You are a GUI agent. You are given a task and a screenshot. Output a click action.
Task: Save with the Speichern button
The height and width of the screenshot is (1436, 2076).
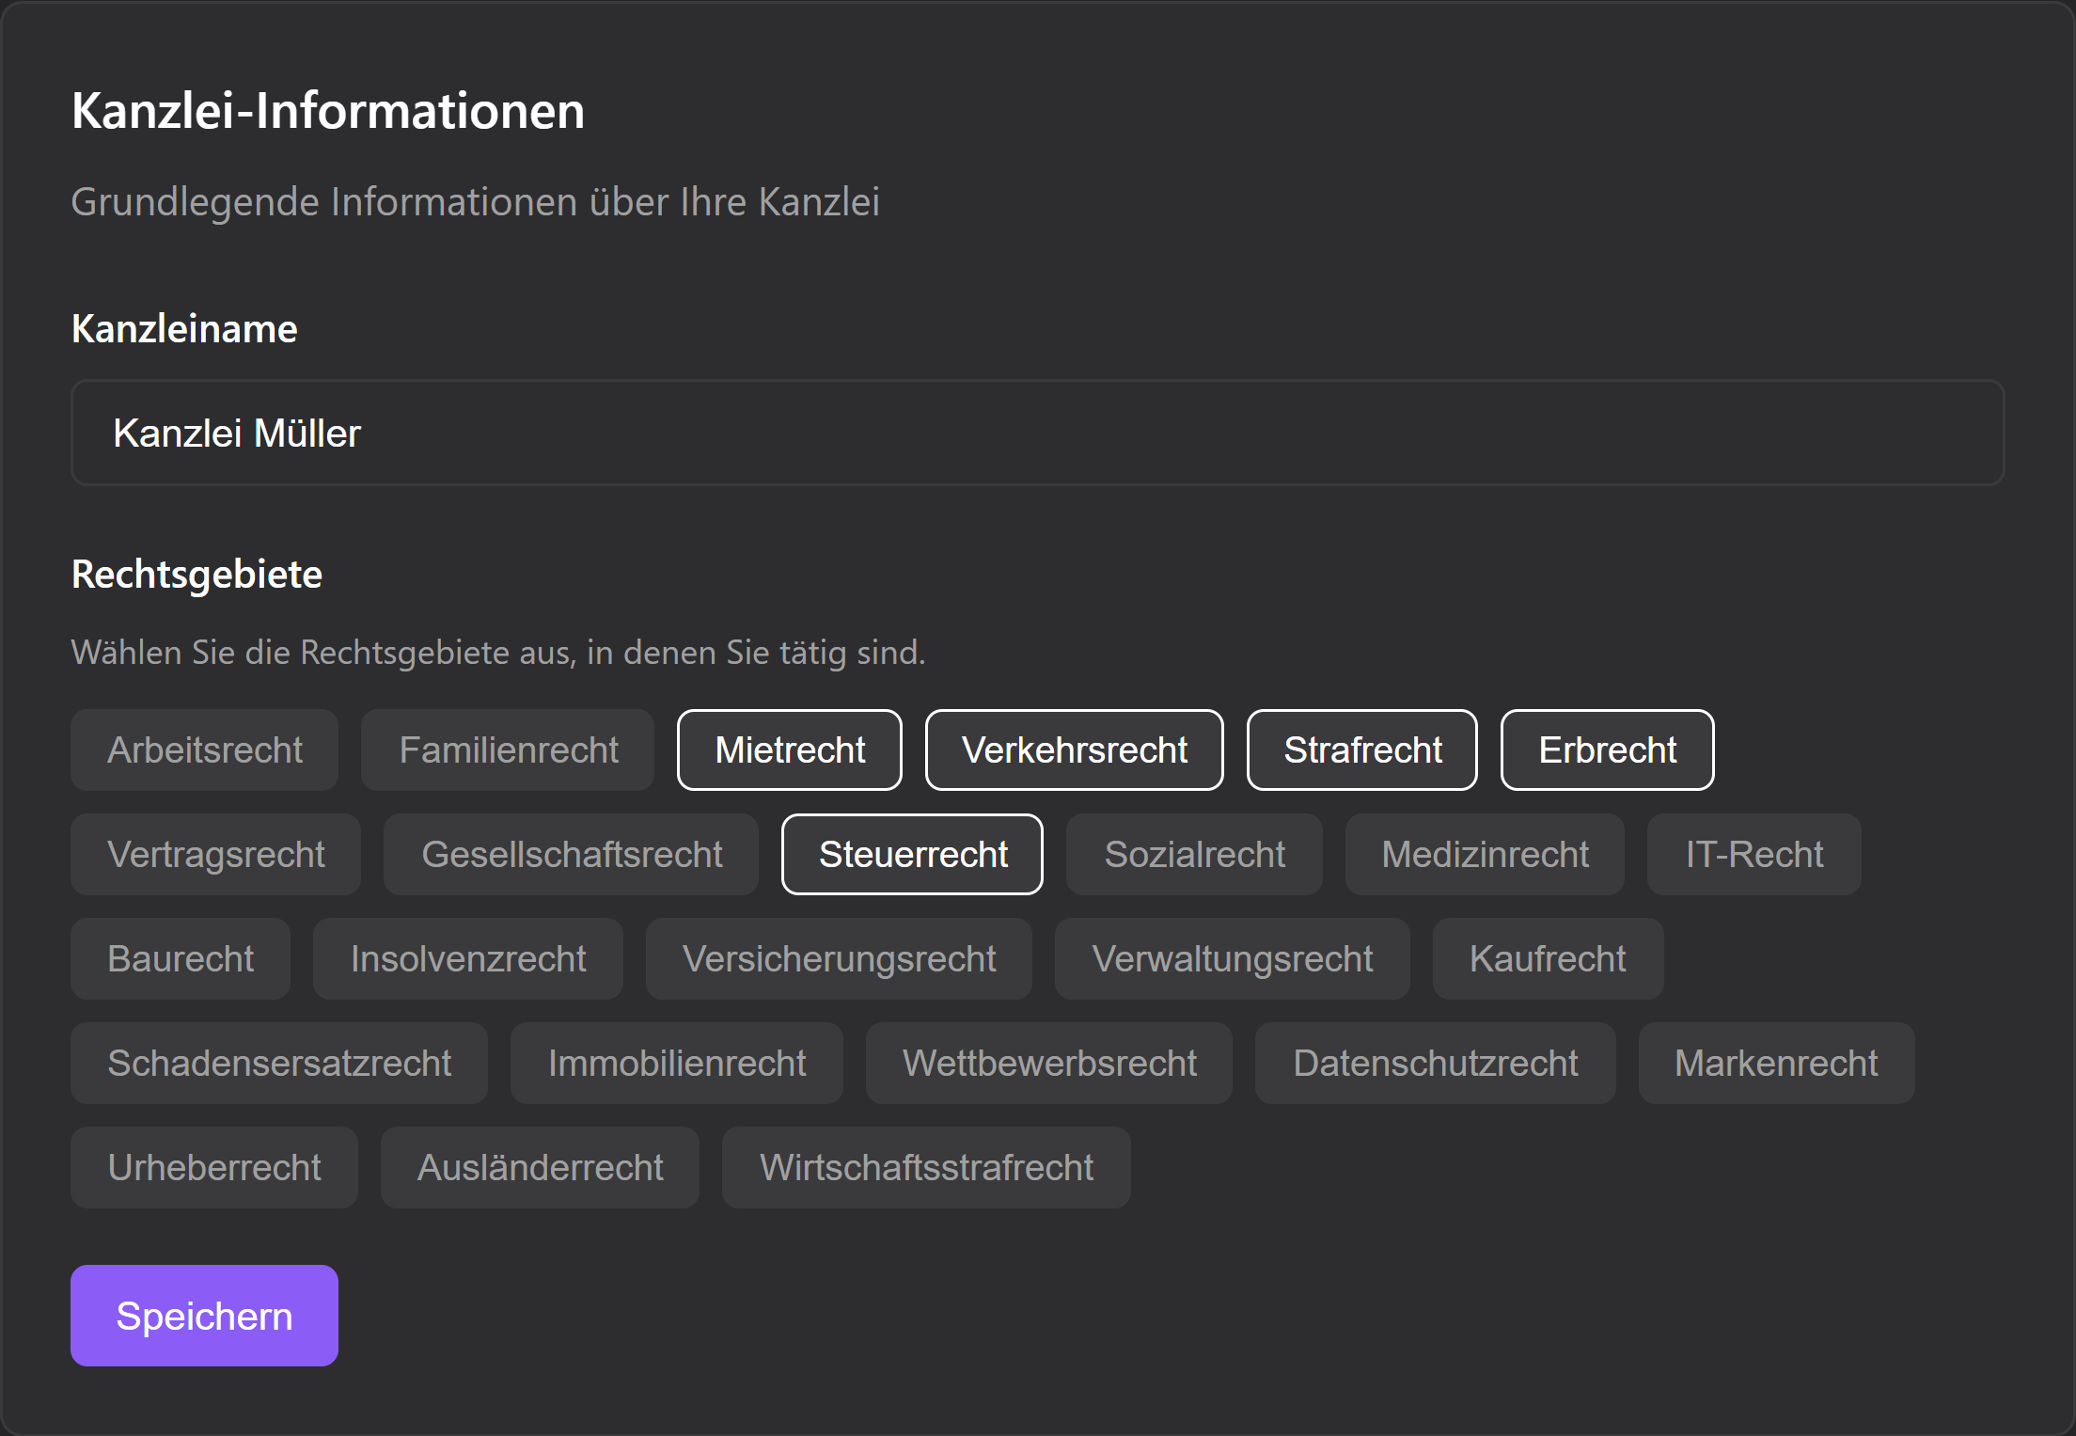click(204, 1315)
